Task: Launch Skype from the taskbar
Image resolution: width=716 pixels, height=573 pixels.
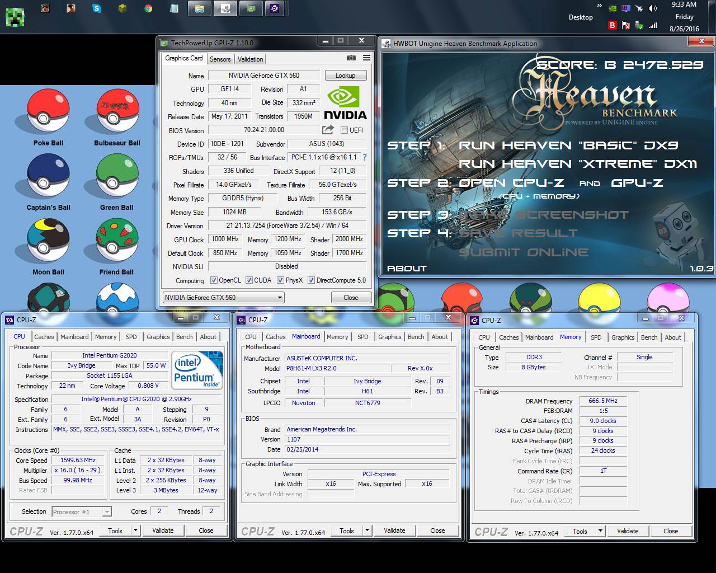Action: coord(97,8)
